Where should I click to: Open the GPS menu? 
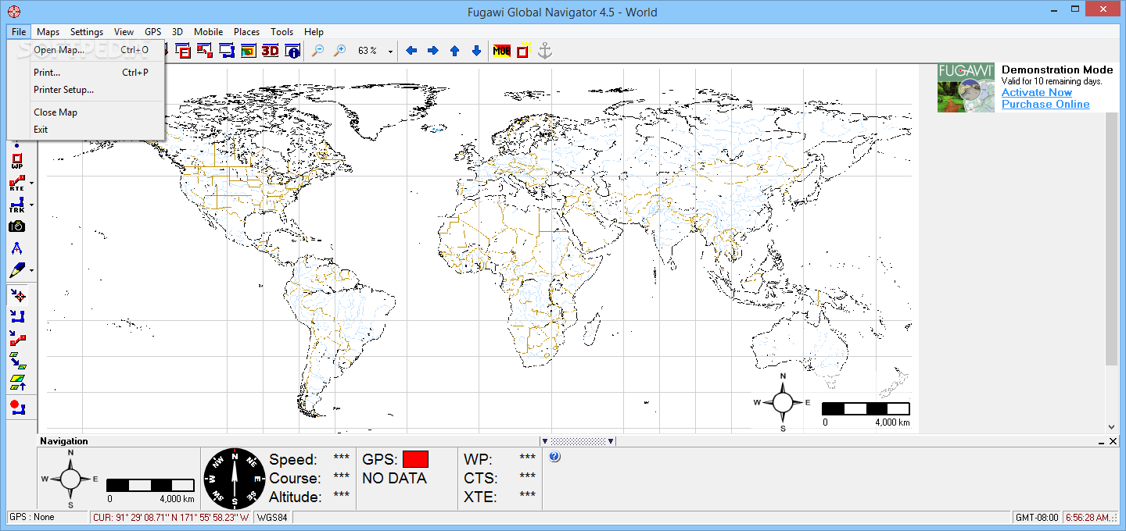click(152, 32)
